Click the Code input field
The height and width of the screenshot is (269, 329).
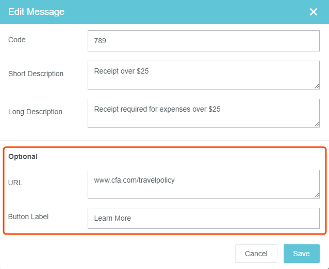pos(203,41)
